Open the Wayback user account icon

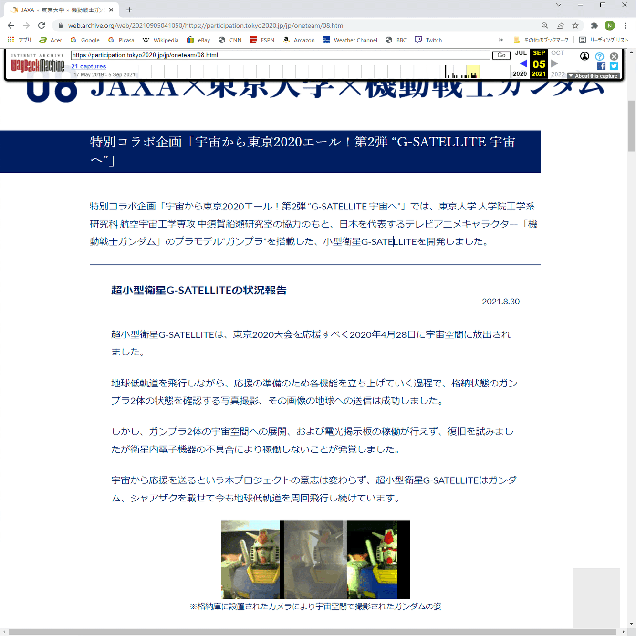584,56
